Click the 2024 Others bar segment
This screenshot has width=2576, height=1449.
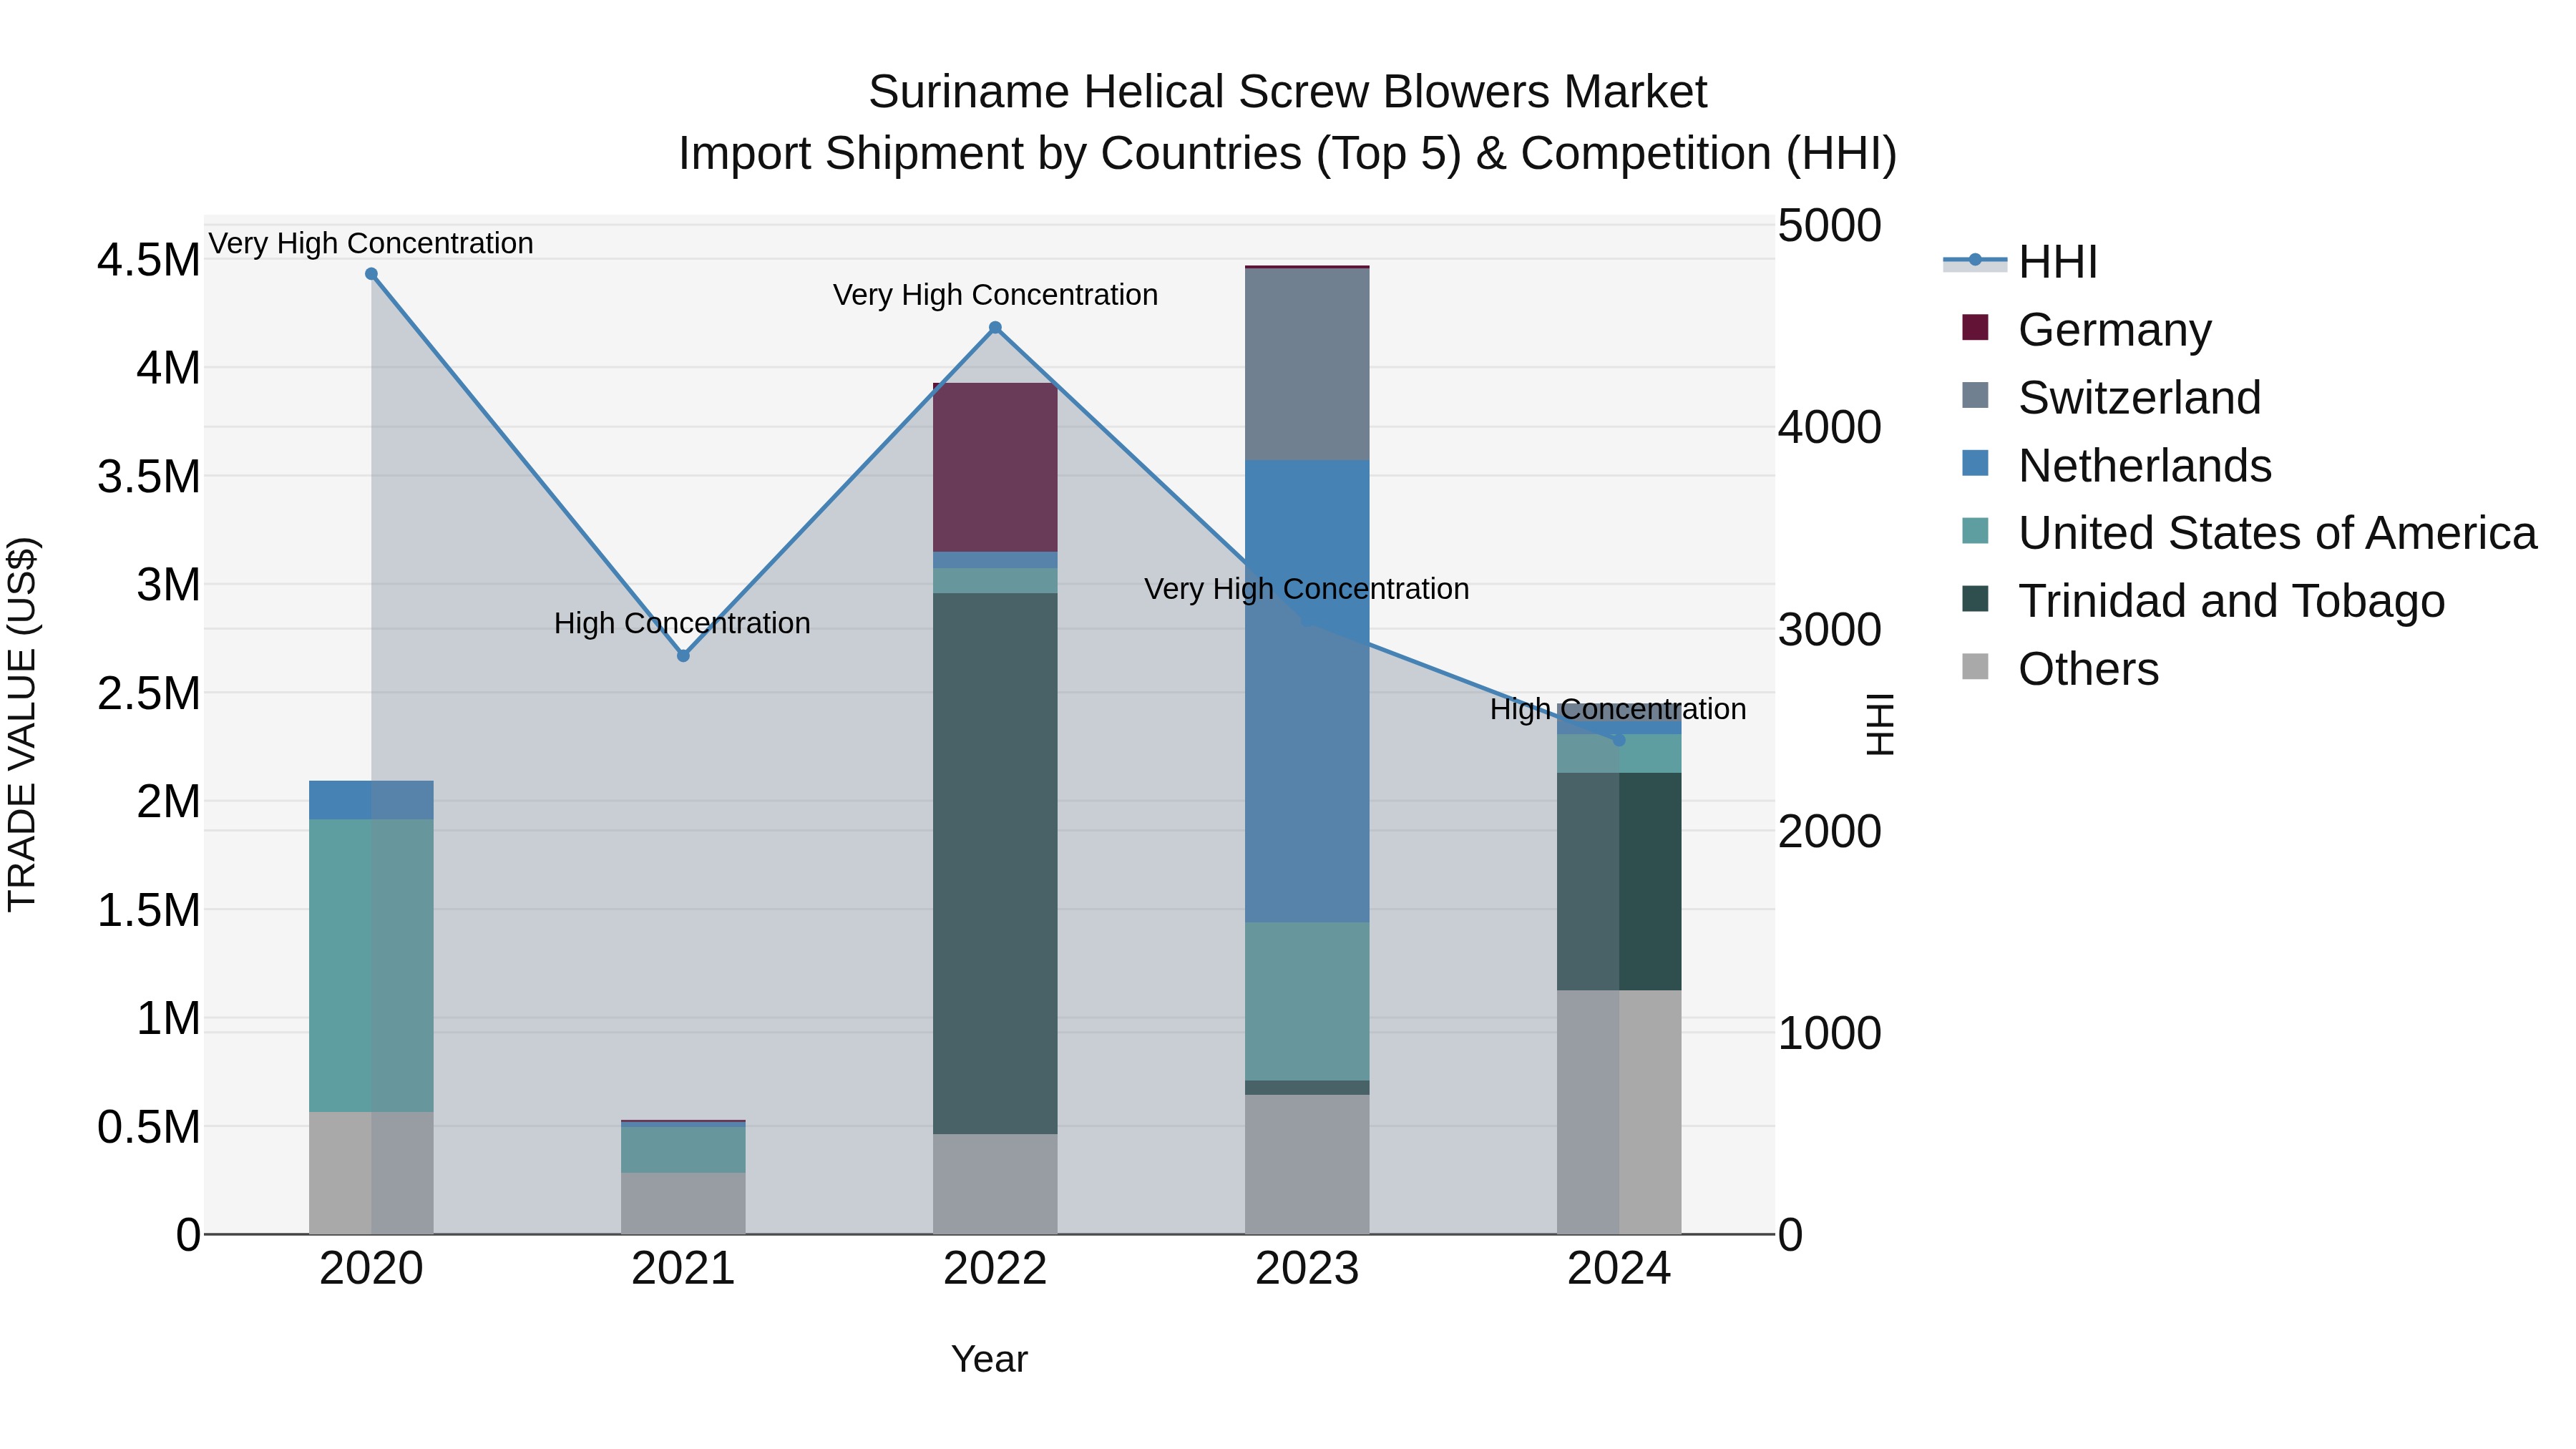[x=1619, y=1113]
